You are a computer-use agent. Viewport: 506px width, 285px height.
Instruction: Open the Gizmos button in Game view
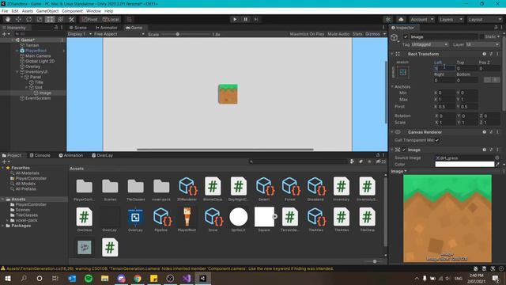point(372,34)
